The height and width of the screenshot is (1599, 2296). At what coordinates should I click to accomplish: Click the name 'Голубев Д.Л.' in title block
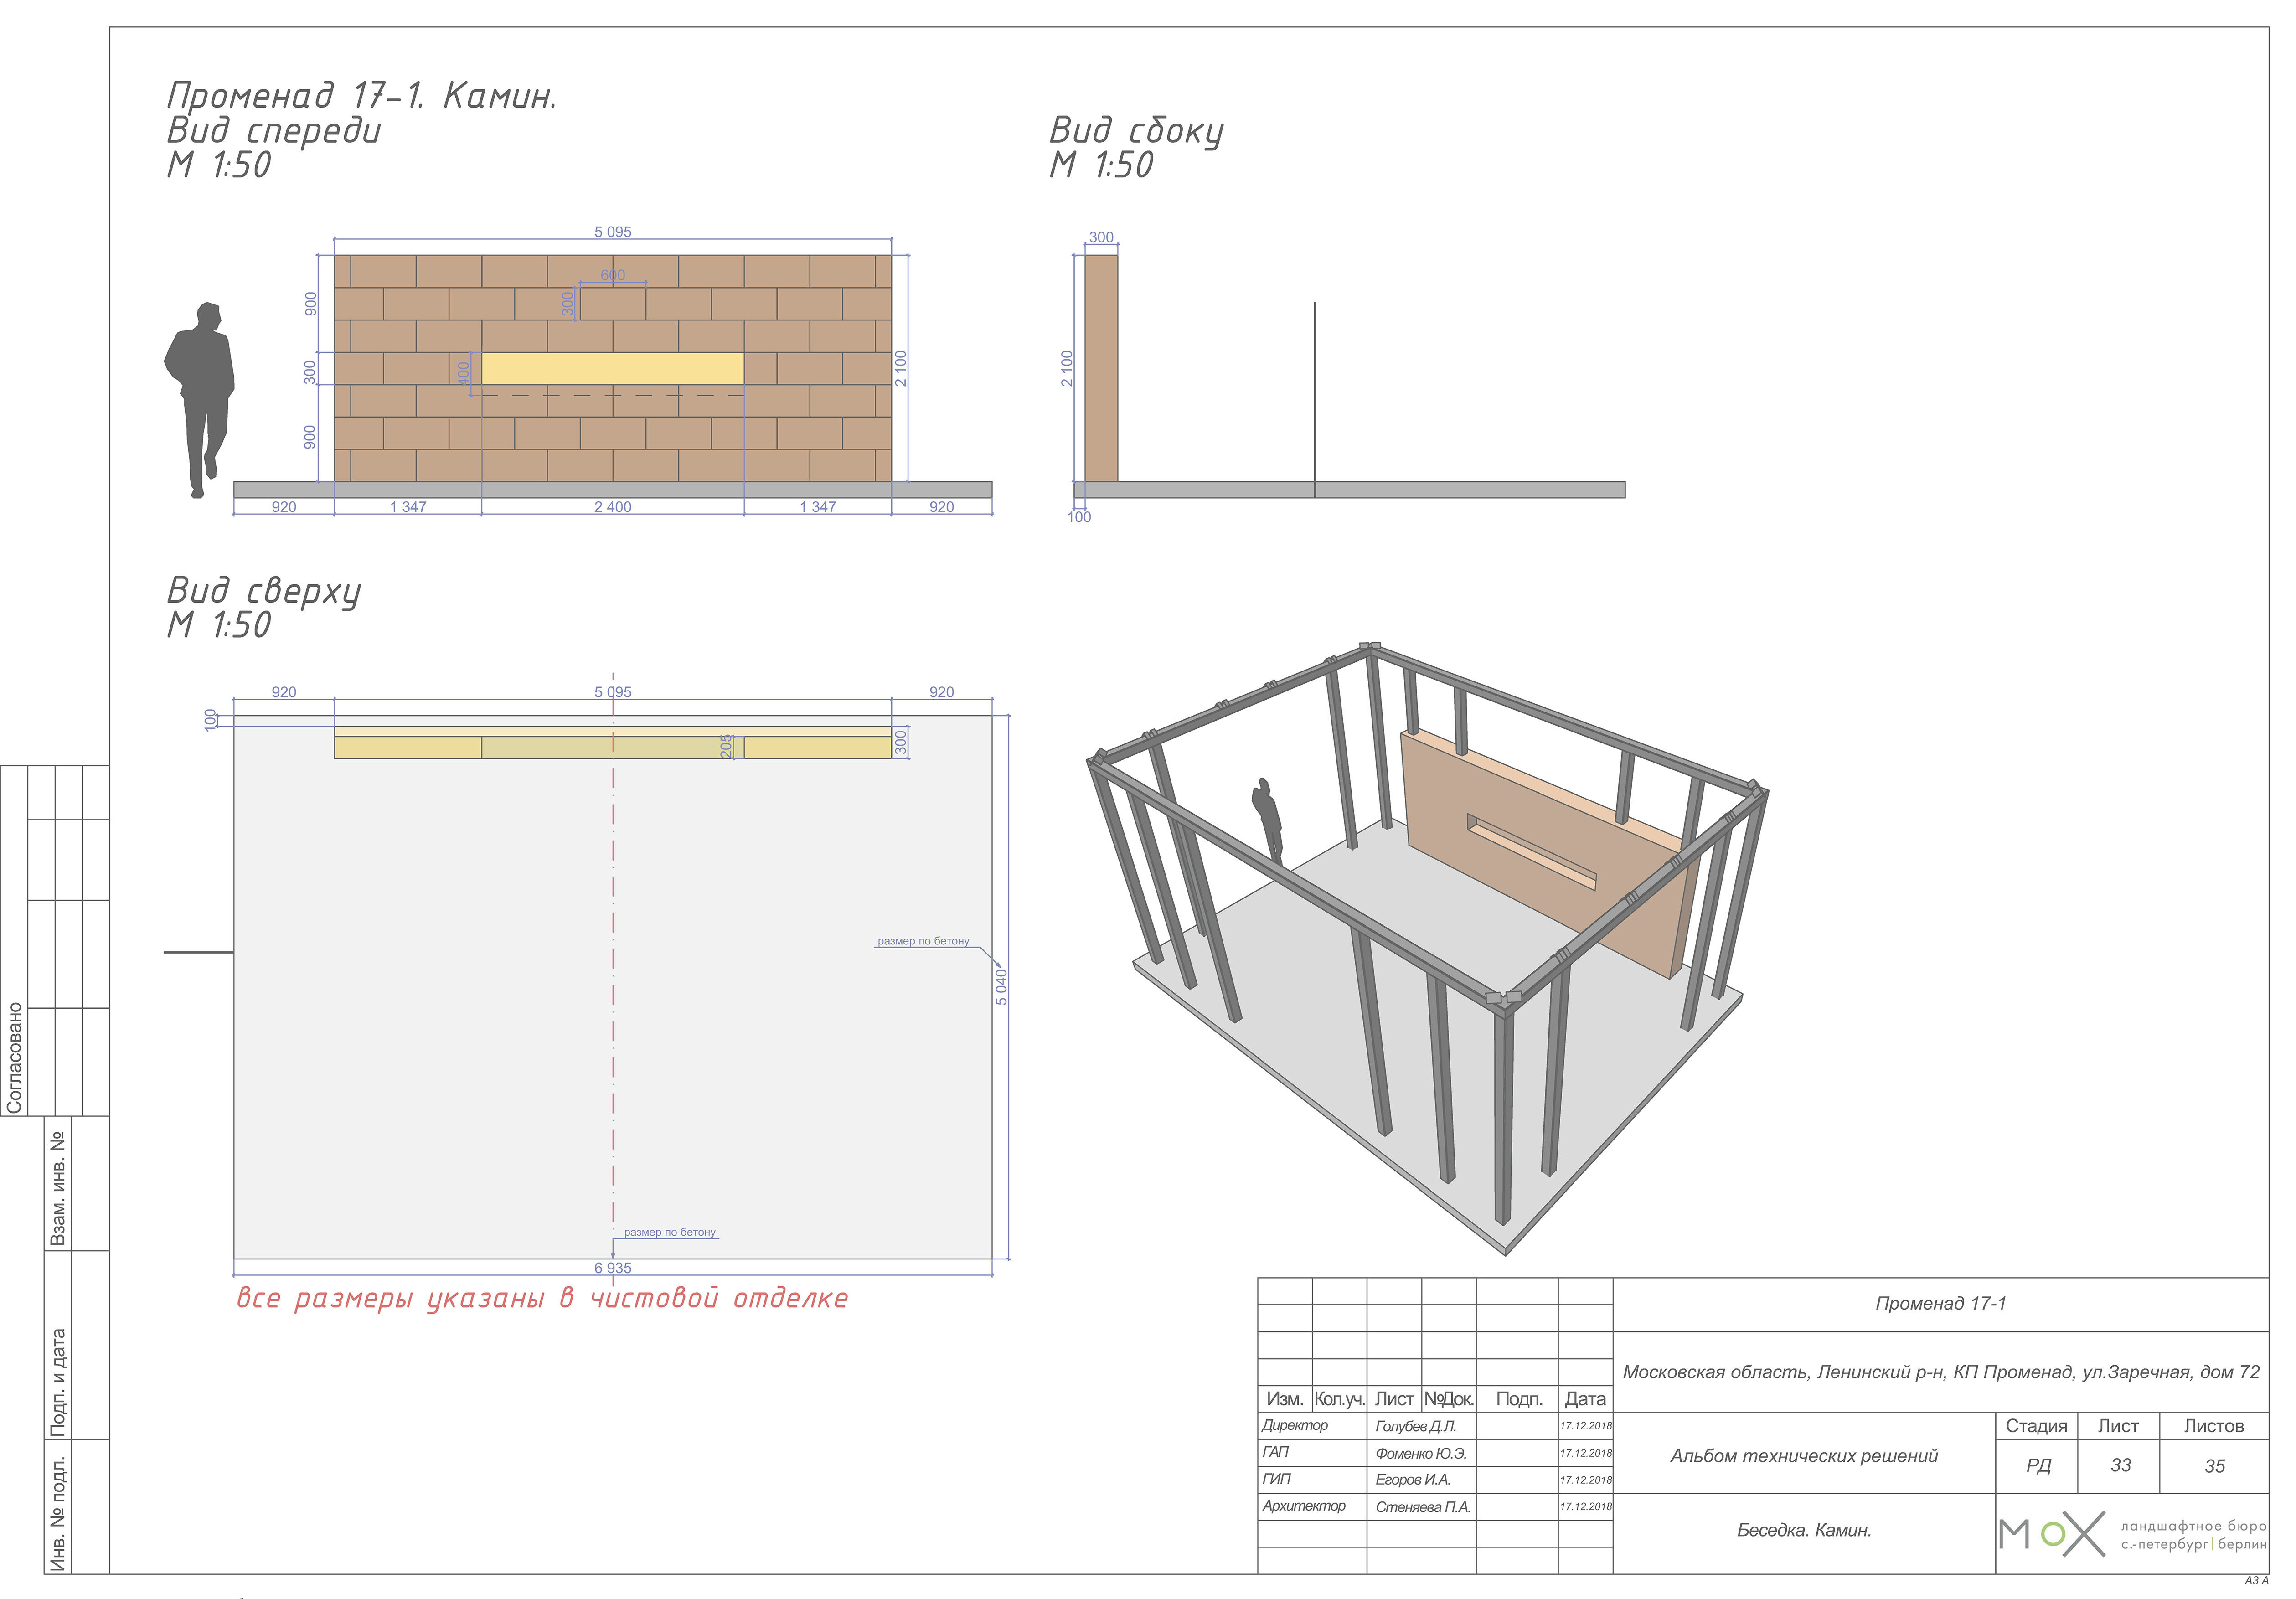coord(1415,1426)
